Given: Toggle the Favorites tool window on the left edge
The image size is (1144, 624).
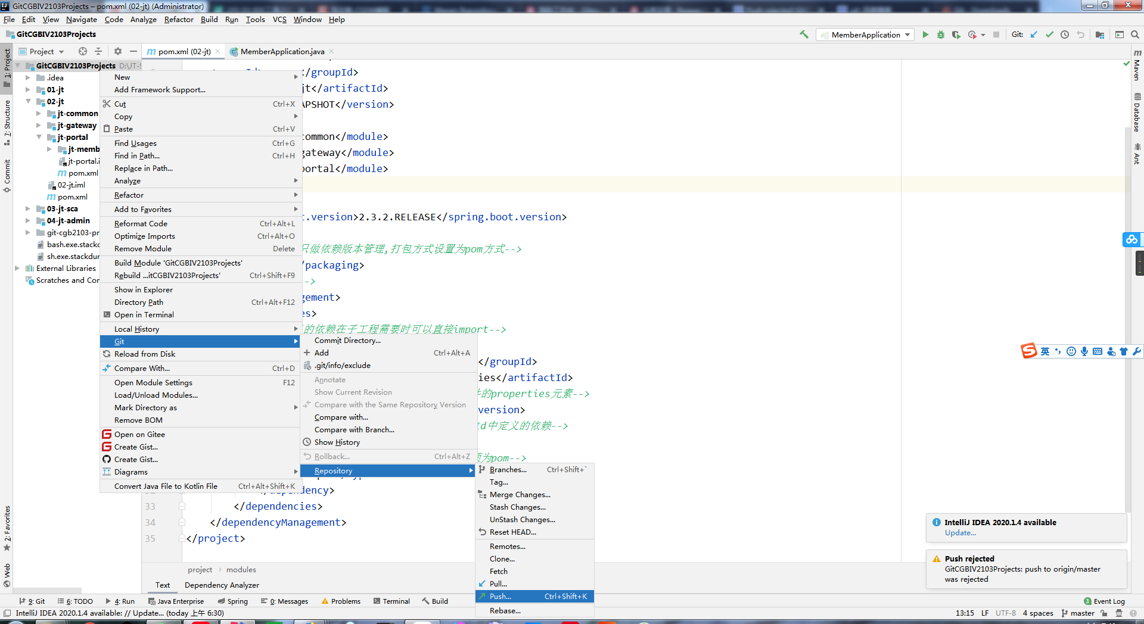Looking at the screenshot, I should [7, 529].
